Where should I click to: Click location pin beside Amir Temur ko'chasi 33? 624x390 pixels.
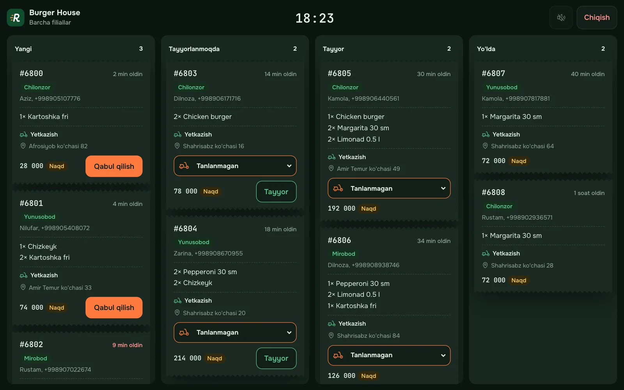23,287
